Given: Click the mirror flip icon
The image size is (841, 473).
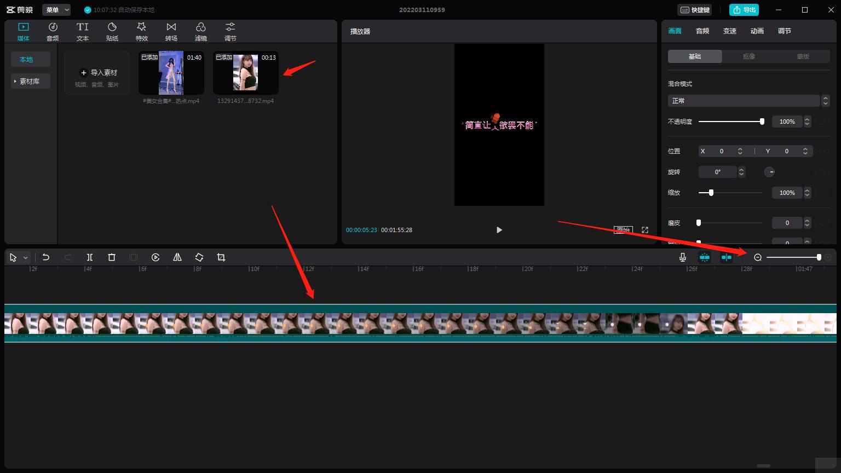Looking at the screenshot, I should coord(177,257).
